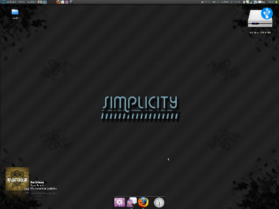Screen dimensions: 279x209
Task: Click the white bag icon in top panel
Action: pyautogui.click(x=63, y=2)
